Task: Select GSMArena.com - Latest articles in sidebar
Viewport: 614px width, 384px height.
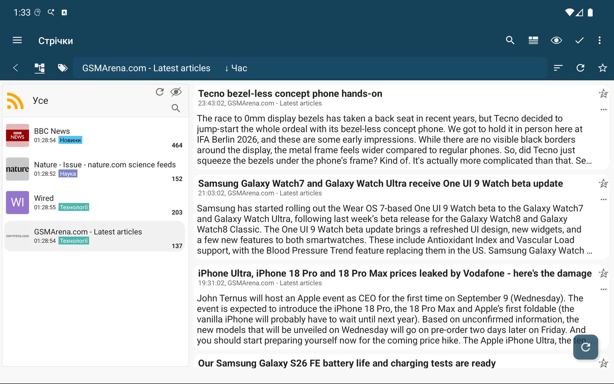Action: point(95,236)
